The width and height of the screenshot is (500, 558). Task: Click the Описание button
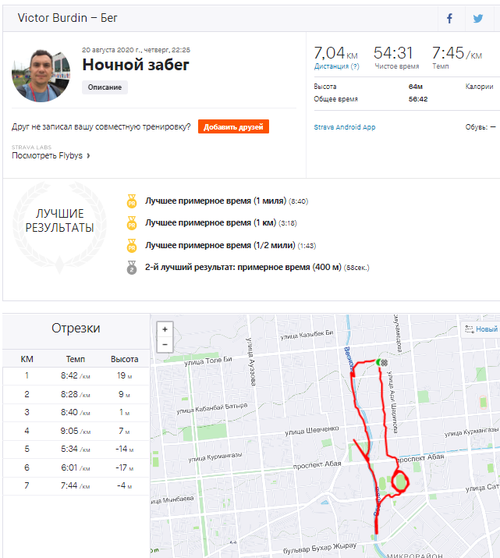[105, 87]
